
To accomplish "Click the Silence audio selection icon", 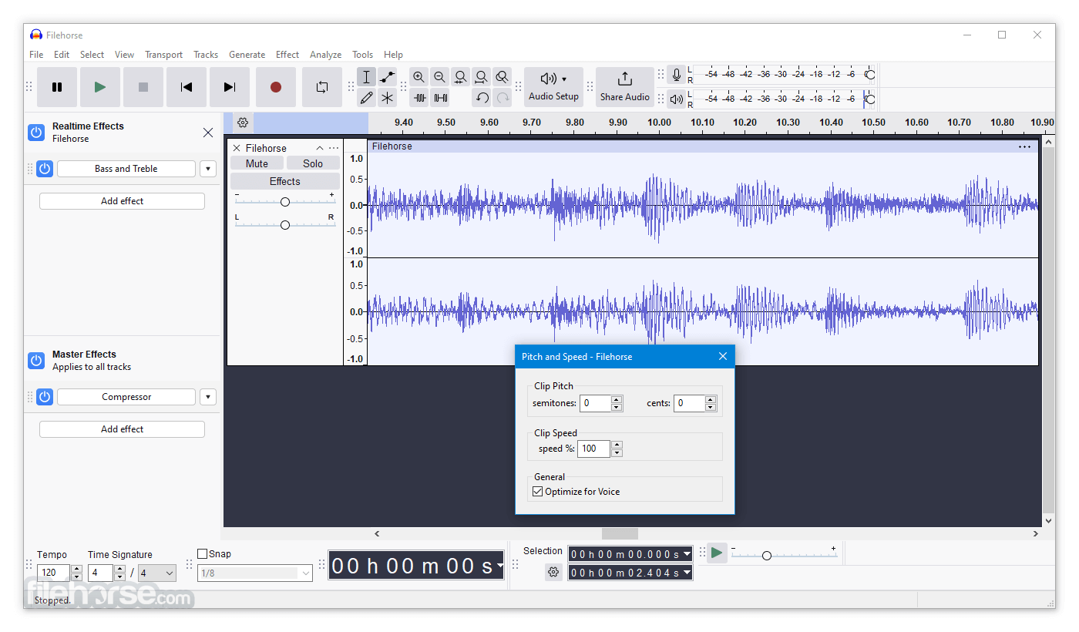I will [440, 98].
